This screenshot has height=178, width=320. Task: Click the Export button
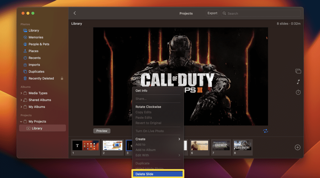tap(212, 13)
